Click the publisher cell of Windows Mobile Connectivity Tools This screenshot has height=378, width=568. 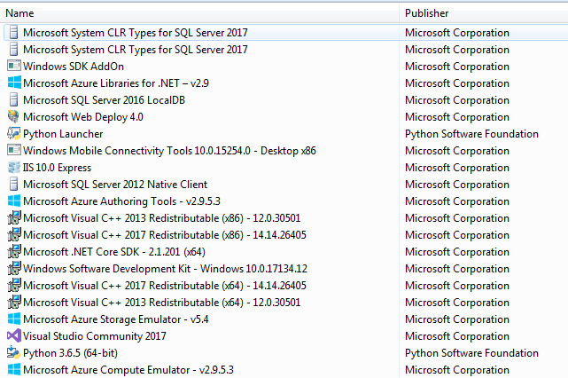[457, 151]
